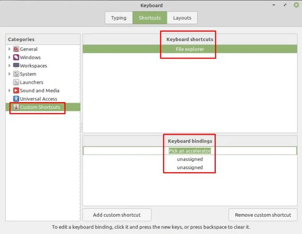
Task: Expand the Workspaces category arrow
Action: click(x=9, y=65)
